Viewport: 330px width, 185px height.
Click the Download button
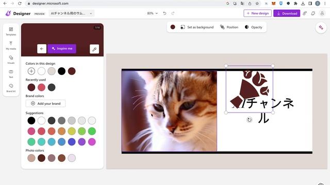(287, 13)
